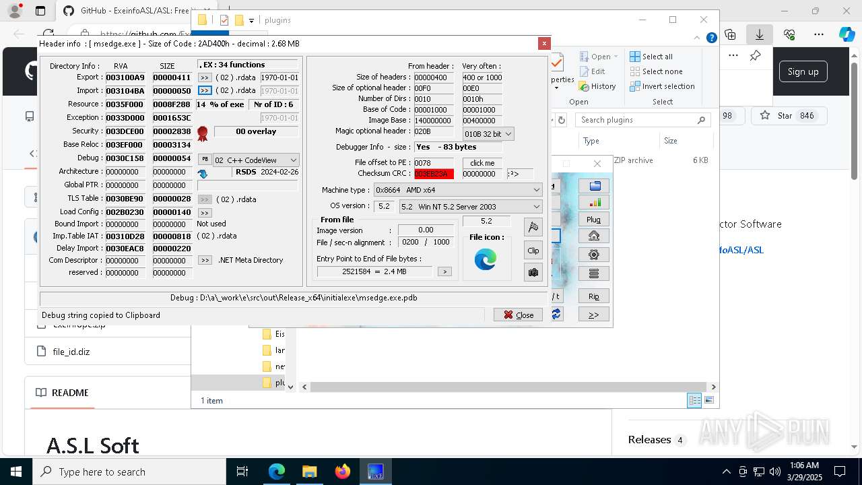Click the Sign up button on GitHub

(803, 71)
